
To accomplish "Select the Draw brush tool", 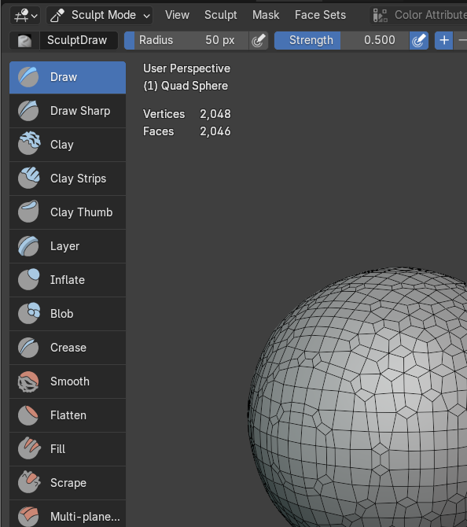I will coord(68,77).
